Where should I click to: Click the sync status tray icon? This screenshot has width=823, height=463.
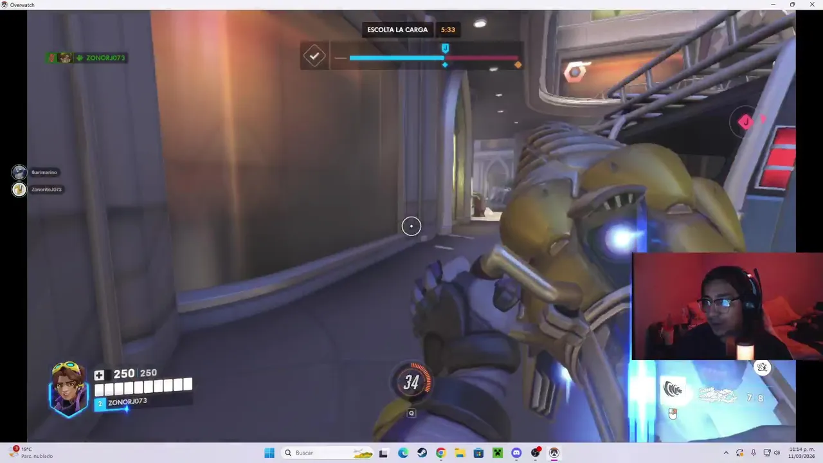tap(740, 453)
